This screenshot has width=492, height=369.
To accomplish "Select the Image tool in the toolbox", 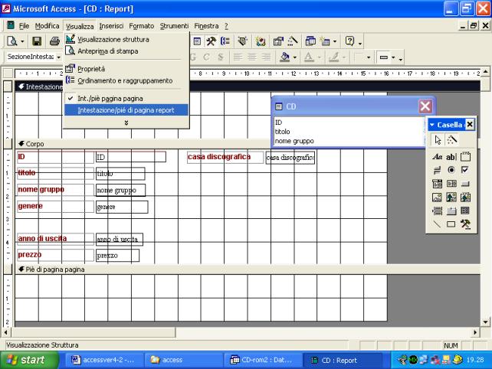I will [x=437, y=198].
